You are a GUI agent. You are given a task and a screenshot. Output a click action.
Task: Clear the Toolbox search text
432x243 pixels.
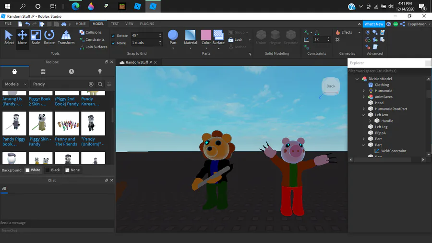(91, 84)
